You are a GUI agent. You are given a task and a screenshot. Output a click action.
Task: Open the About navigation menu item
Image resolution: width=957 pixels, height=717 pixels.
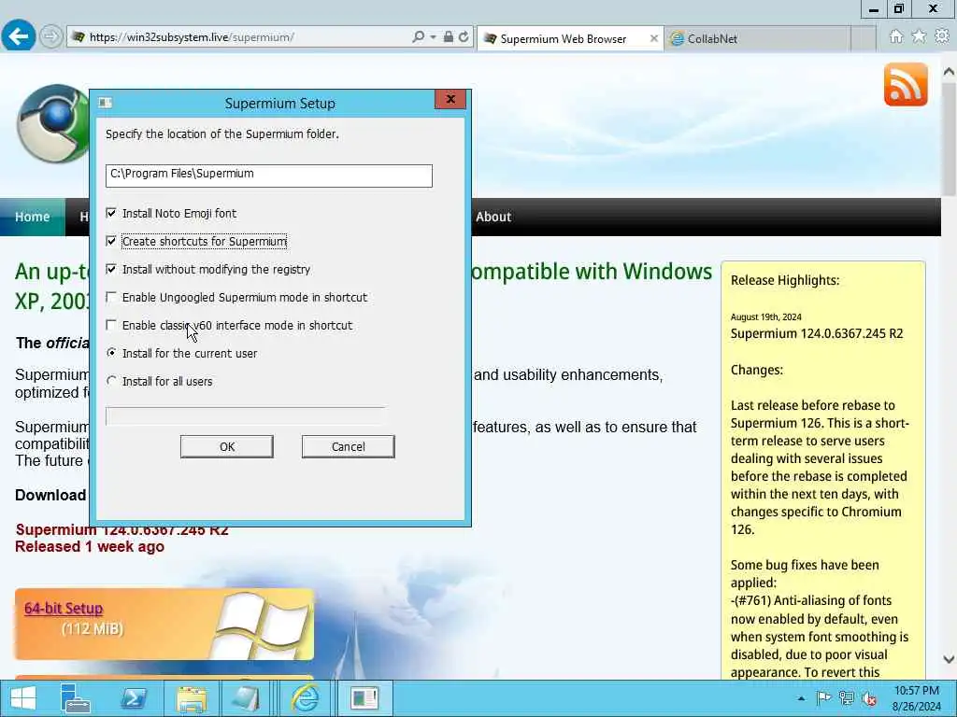493,217
